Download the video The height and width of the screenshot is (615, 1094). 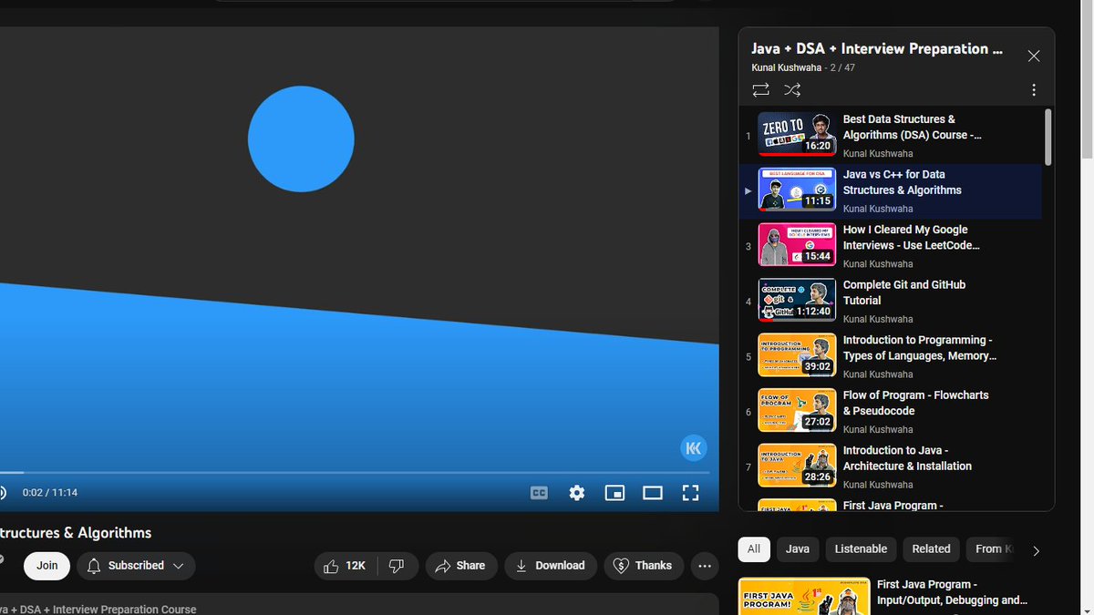pyautogui.click(x=551, y=566)
